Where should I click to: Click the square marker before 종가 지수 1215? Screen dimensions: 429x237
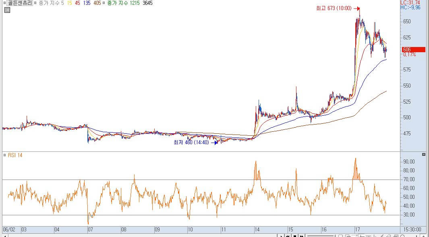pos(104,3)
